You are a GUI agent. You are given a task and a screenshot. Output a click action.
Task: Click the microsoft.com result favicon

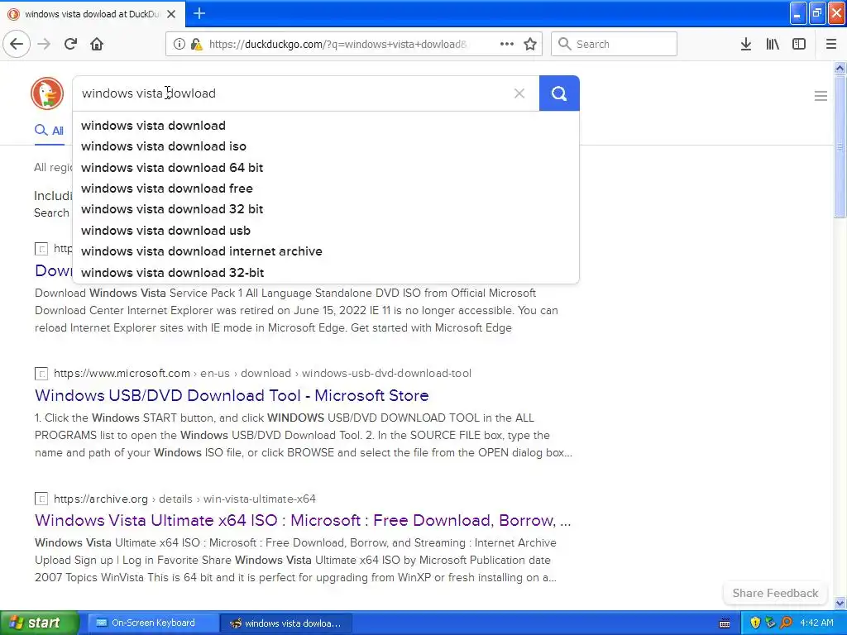pyautogui.click(x=41, y=373)
